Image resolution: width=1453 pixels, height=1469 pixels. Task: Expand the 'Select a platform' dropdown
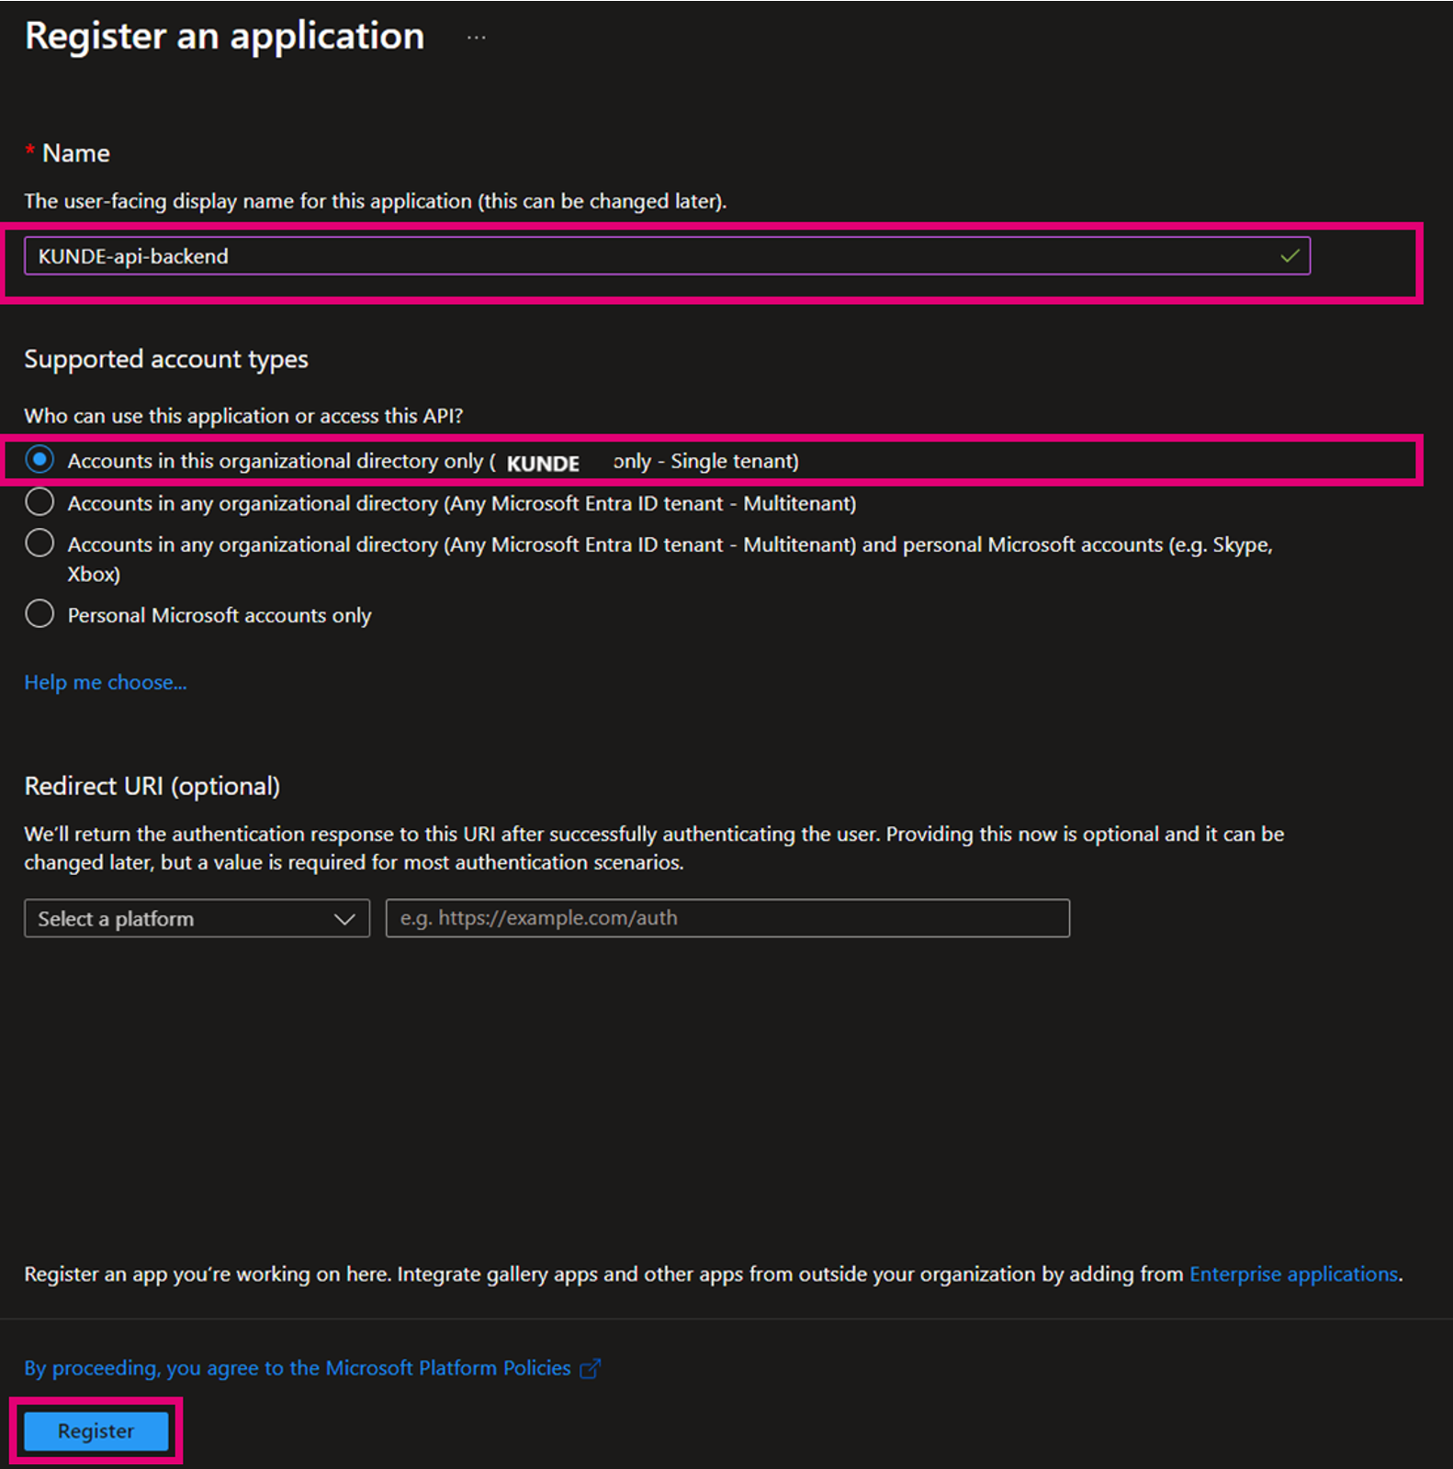(x=196, y=919)
